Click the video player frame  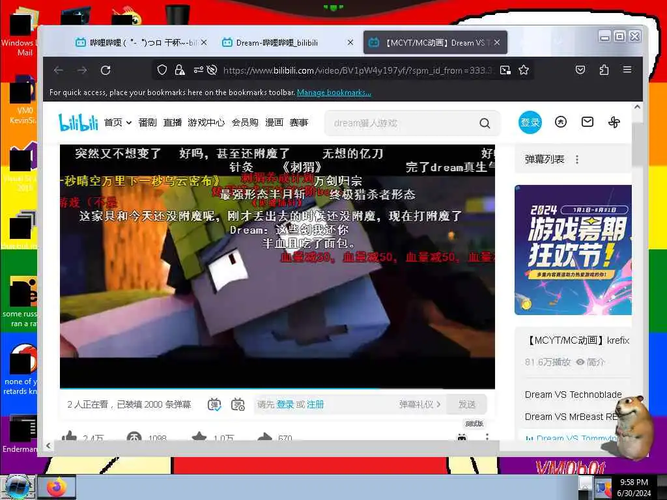pos(277,266)
